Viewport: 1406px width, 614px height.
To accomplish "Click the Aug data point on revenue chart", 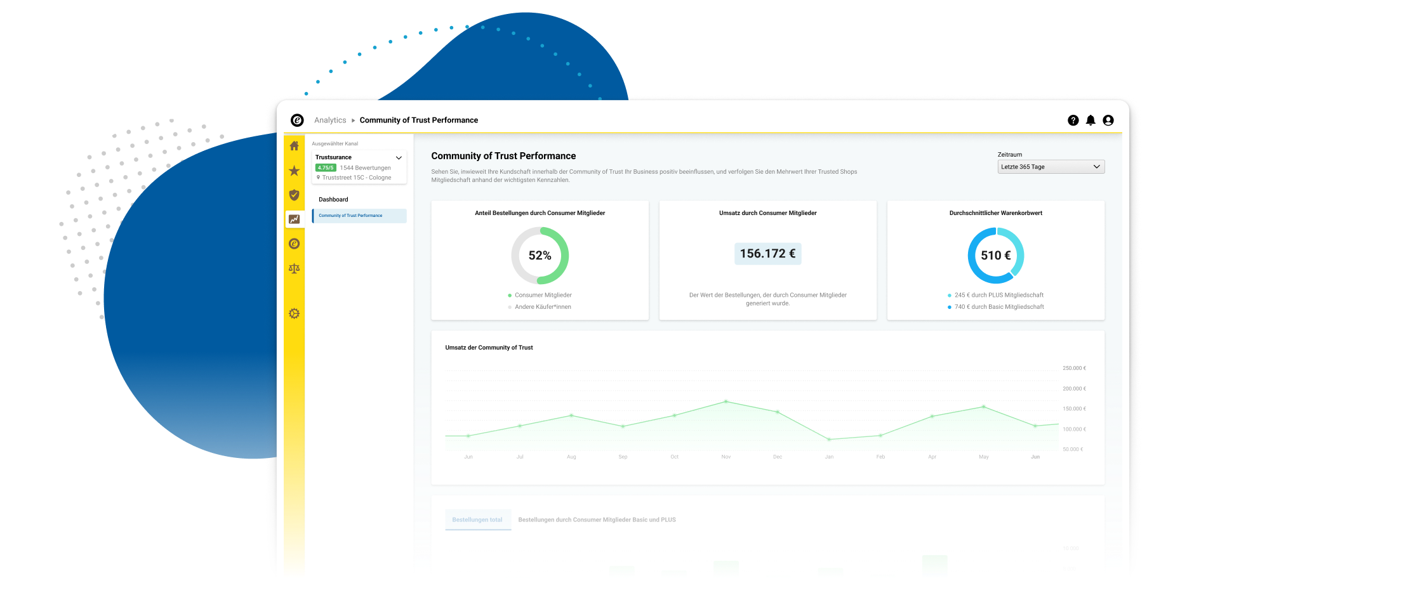I will point(571,415).
